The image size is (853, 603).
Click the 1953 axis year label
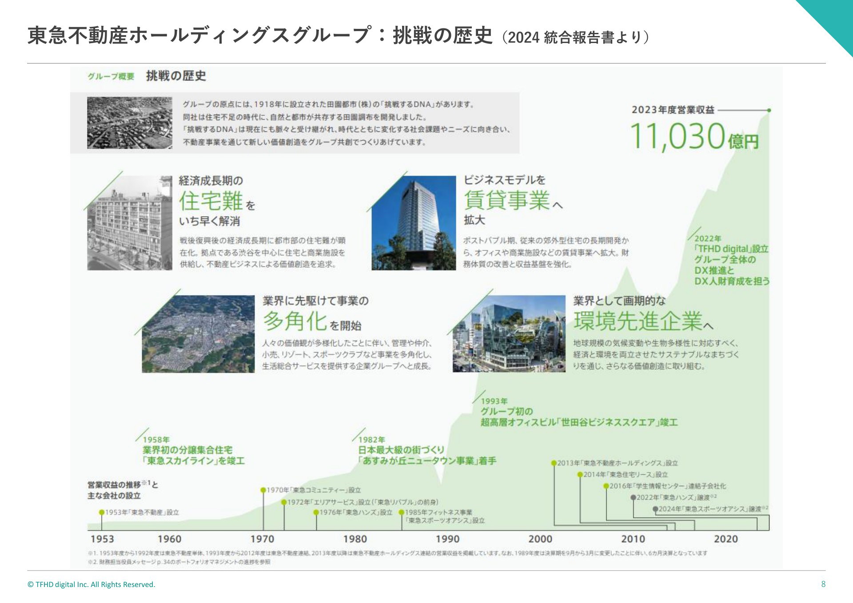102,539
